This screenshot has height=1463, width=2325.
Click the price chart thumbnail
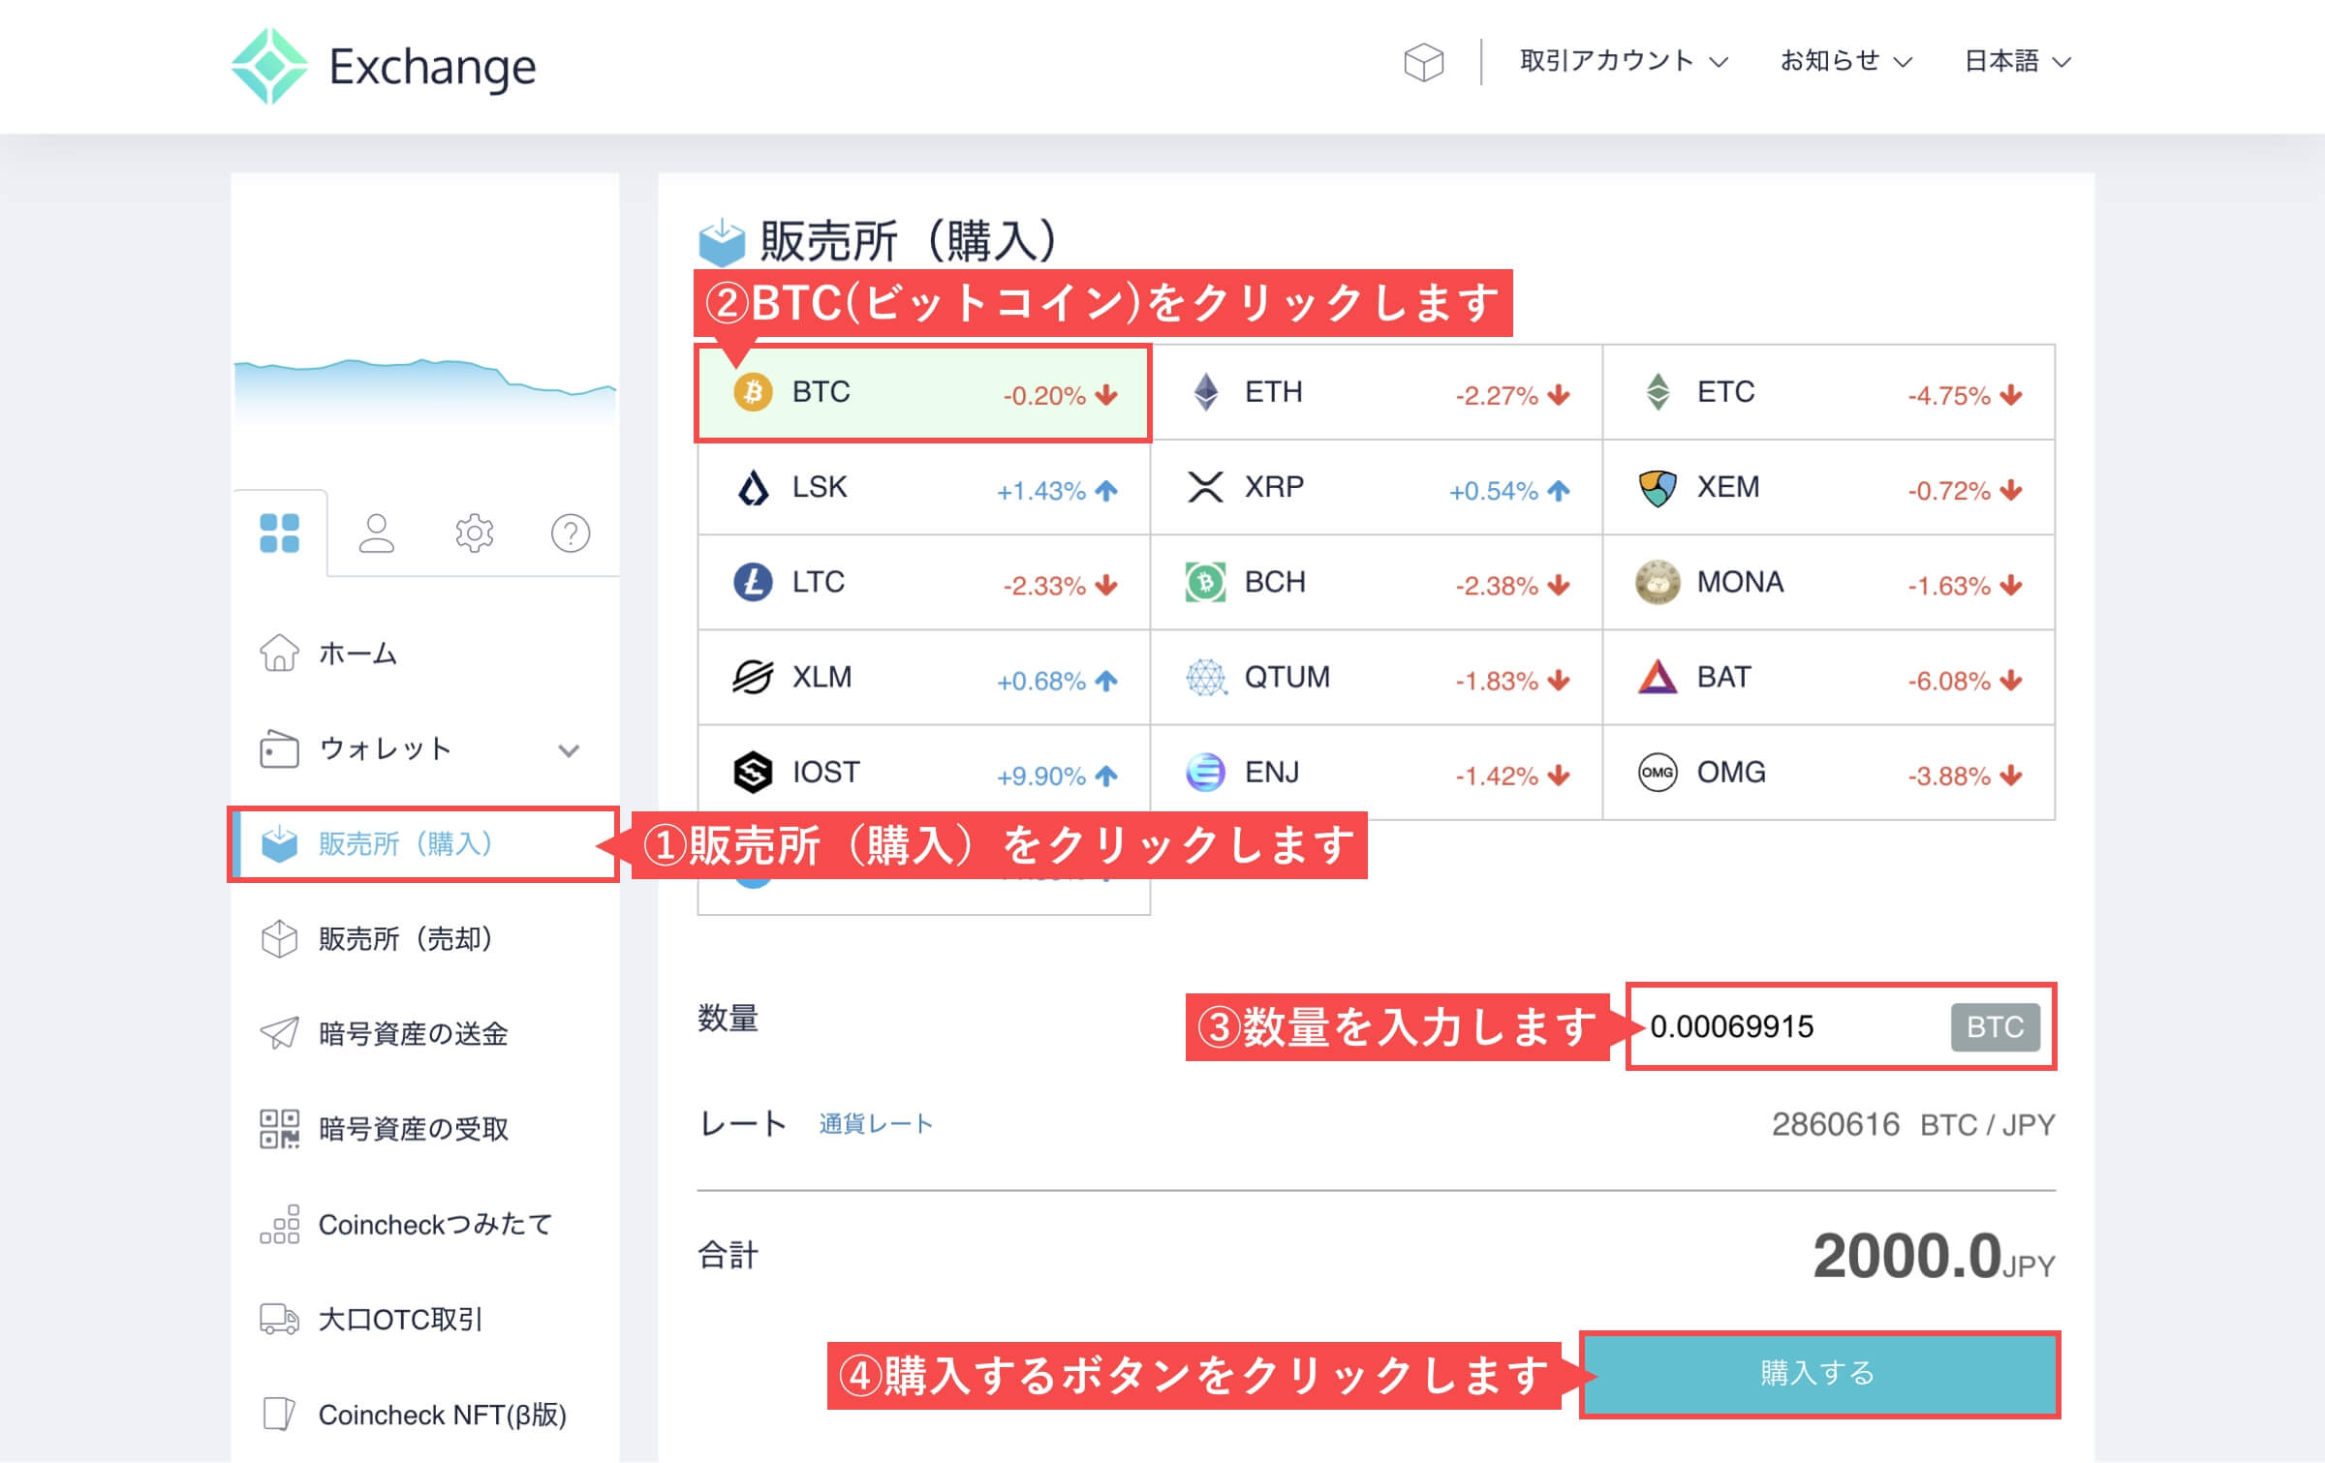(425, 392)
